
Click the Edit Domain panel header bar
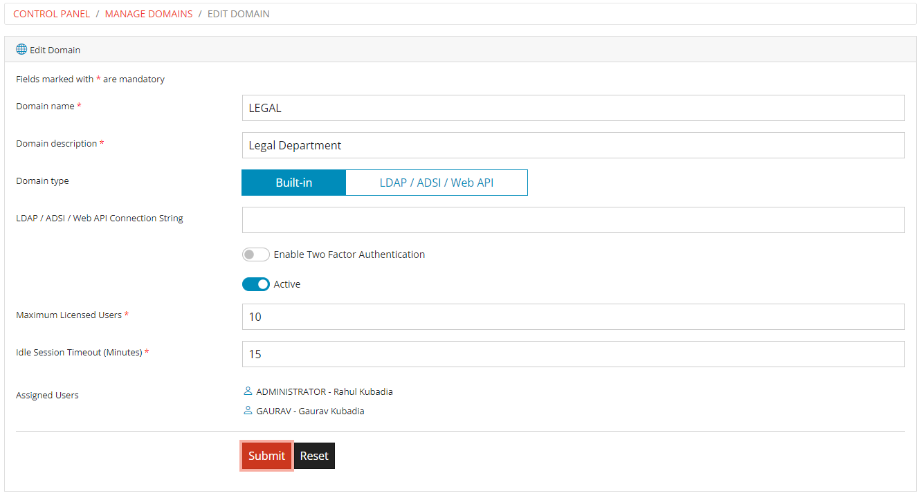(460, 49)
